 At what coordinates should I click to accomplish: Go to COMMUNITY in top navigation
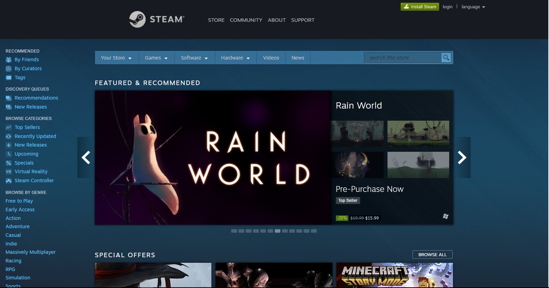pyautogui.click(x=246, y=20)
